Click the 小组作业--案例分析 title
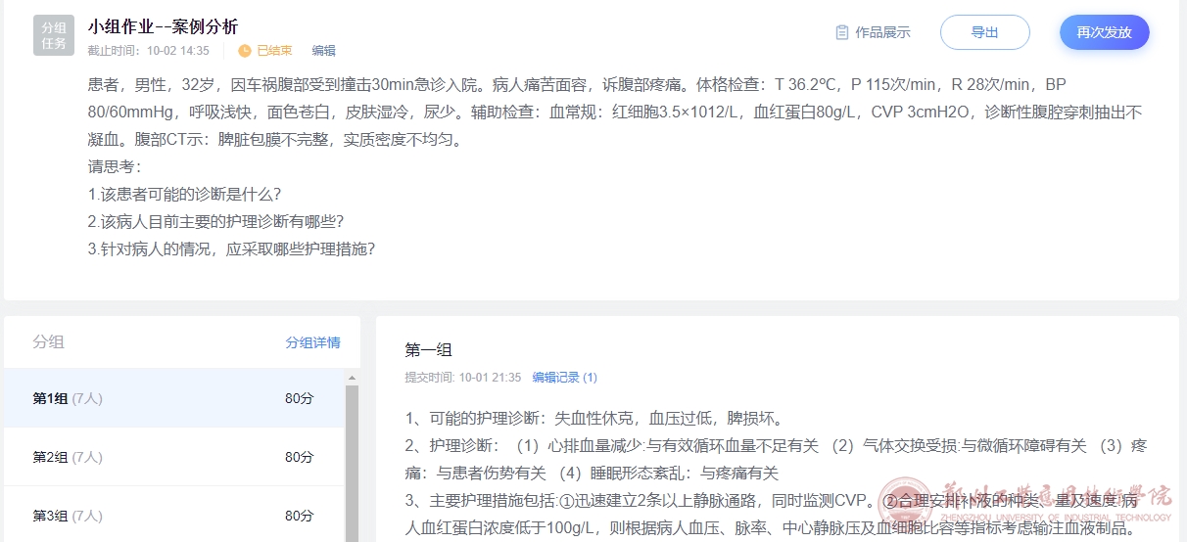Image resolution: width=1187 pixels, height=542 pixels. click(163, 26)
